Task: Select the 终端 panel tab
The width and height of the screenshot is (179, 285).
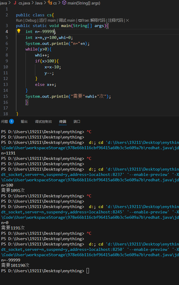Action: click(63, 122)
